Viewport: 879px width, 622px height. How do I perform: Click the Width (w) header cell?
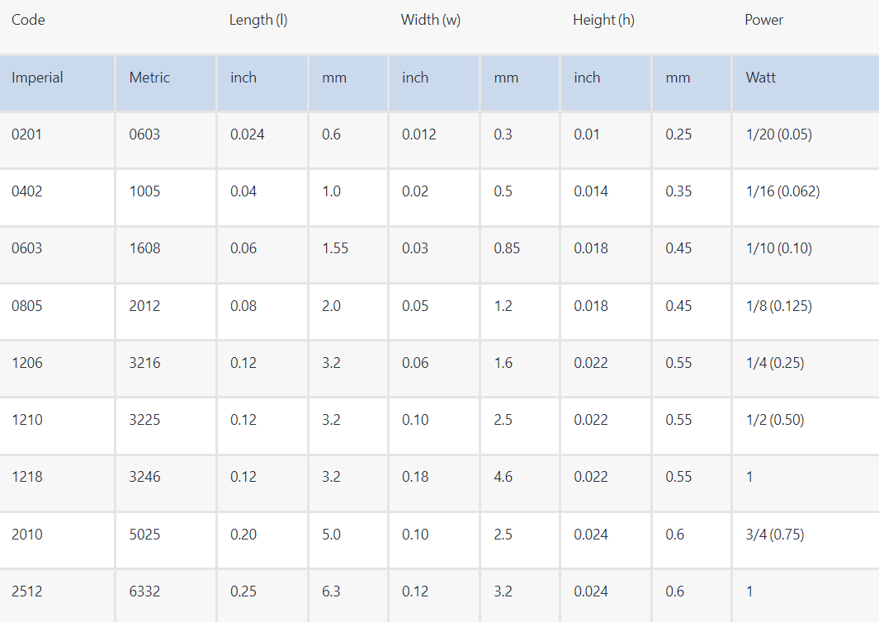tap(431, 20)
